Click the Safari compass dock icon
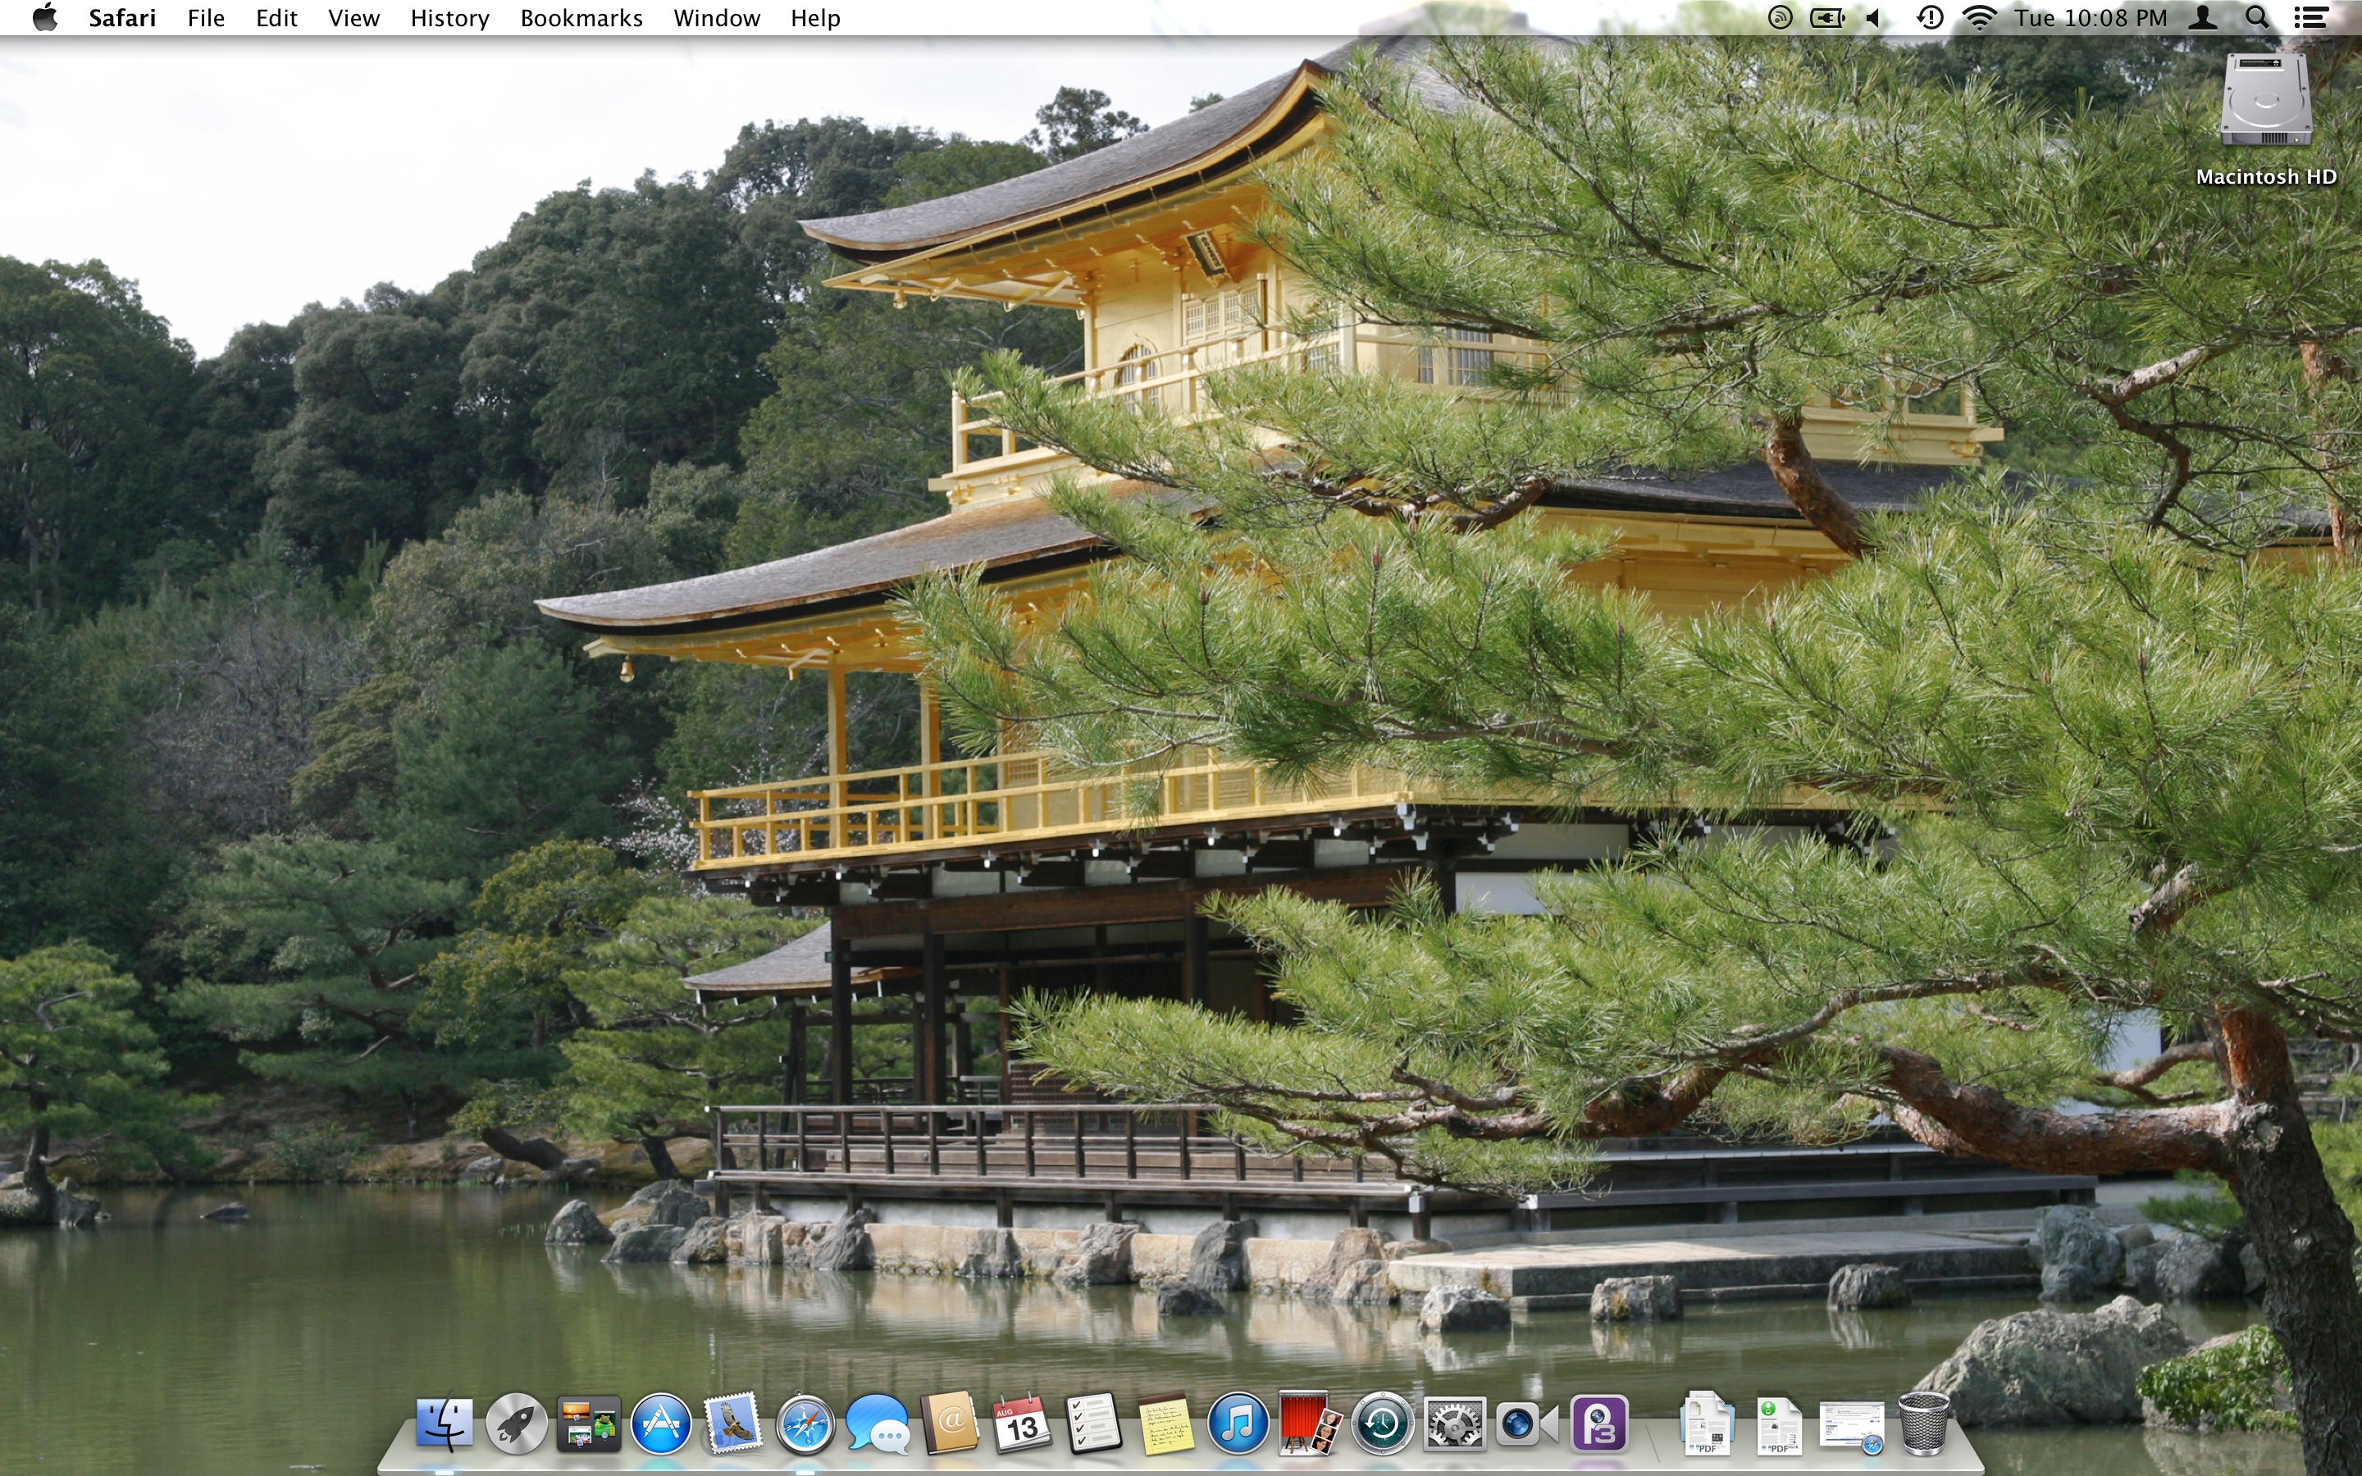This screenshot has width=2362, height=1476. [x=805, y=1424]
